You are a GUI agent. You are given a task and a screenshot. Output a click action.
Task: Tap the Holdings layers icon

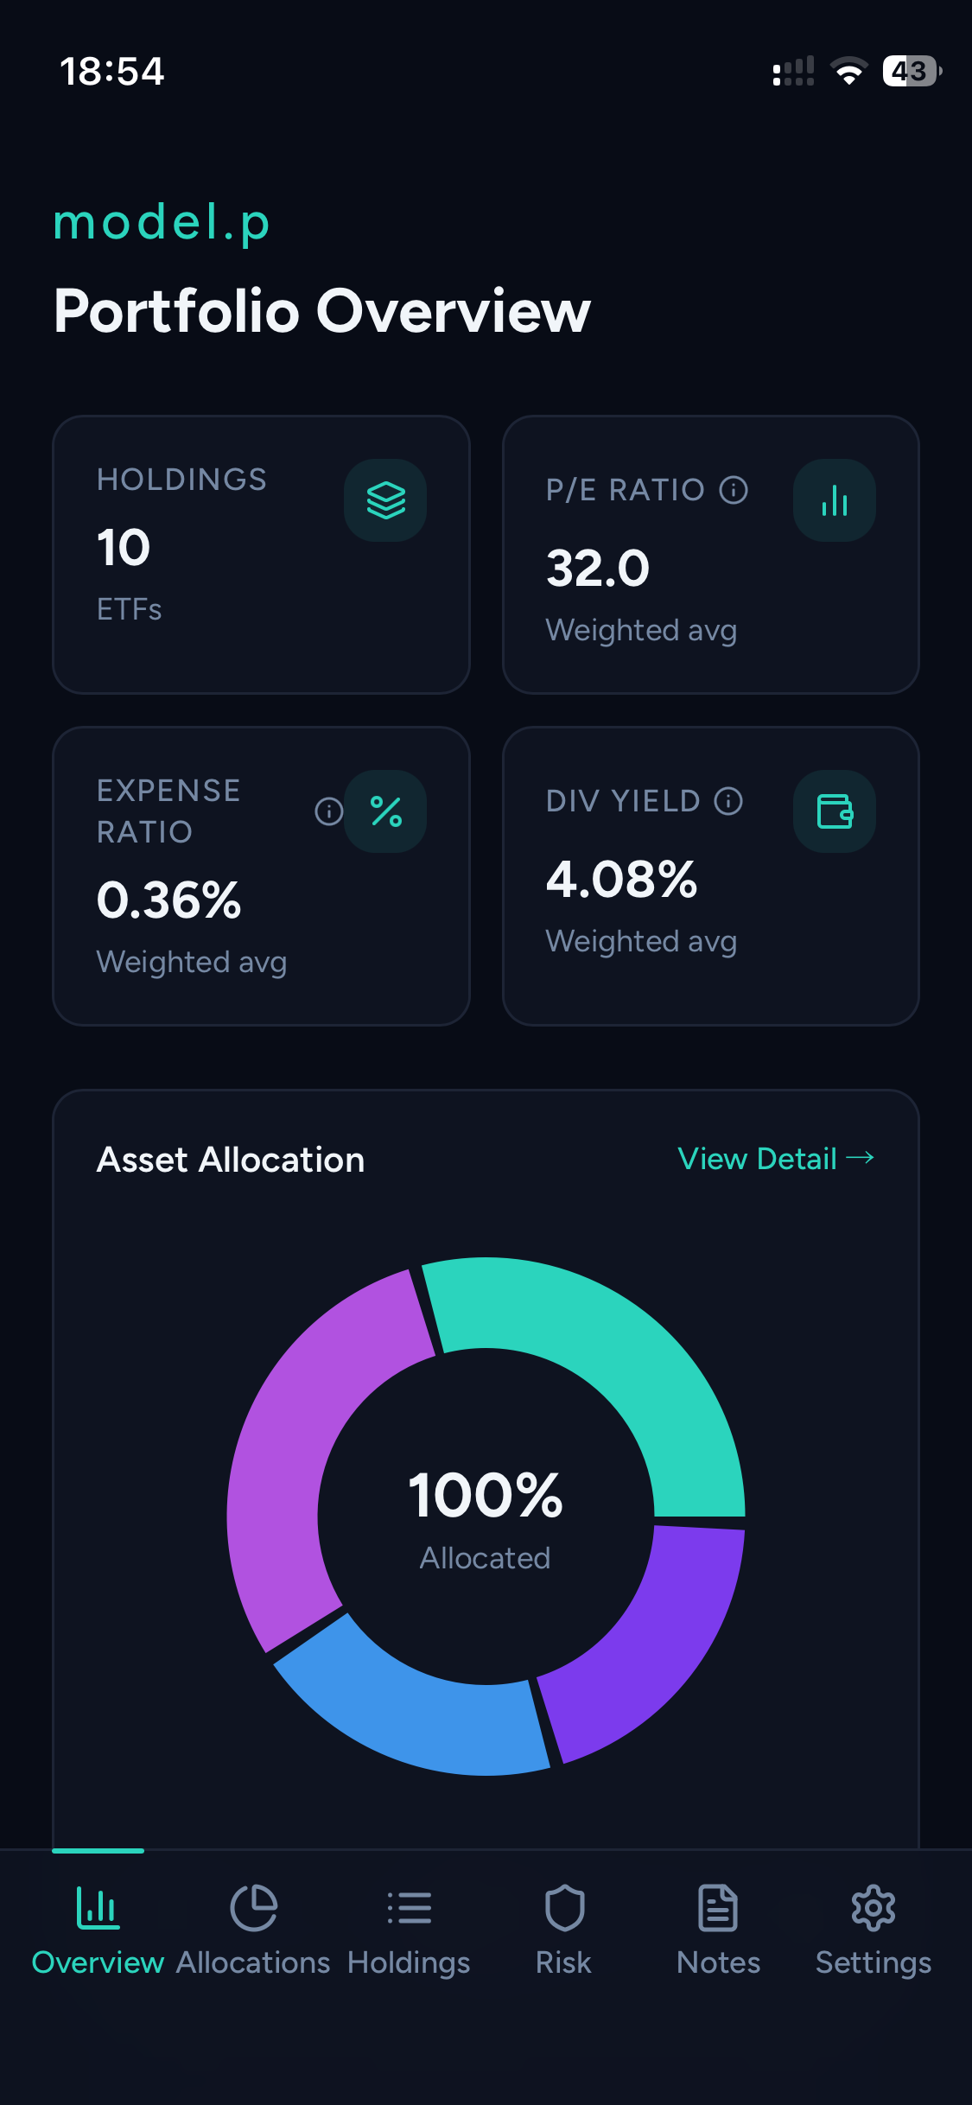tap(385, 500)
